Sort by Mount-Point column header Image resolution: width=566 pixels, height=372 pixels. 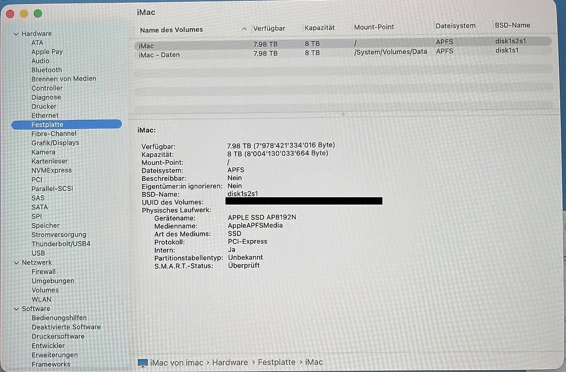tap(374, 27)
